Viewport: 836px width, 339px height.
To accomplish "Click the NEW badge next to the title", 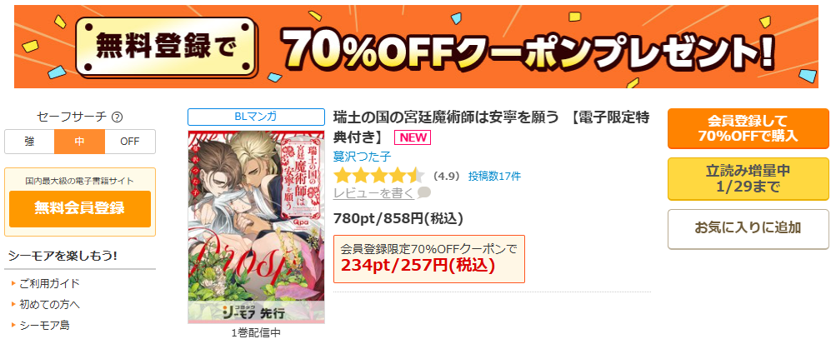I will pos(413,137).
